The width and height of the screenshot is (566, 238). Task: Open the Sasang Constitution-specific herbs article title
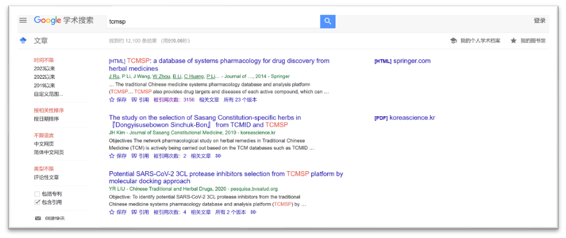tap(205, 121)
